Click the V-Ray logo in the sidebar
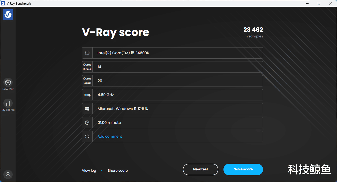 coord(8,14)
